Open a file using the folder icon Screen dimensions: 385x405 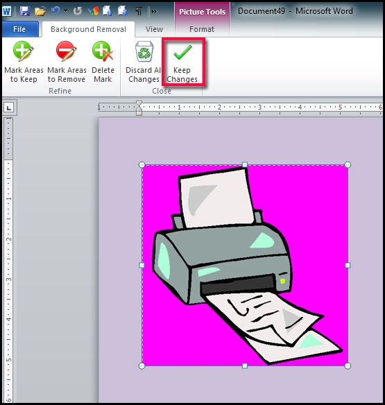click(x=40, y=11)
